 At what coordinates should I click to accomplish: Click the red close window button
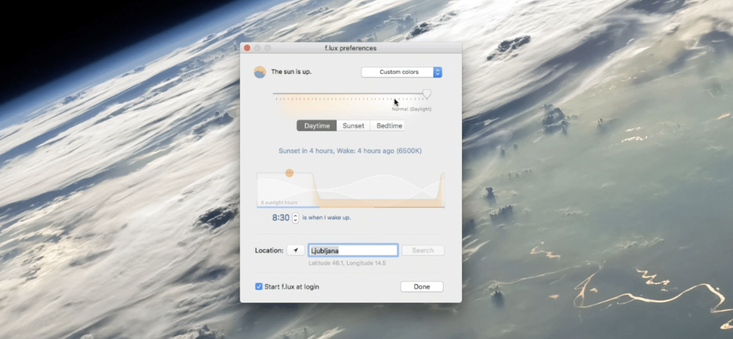pos(247,48)
